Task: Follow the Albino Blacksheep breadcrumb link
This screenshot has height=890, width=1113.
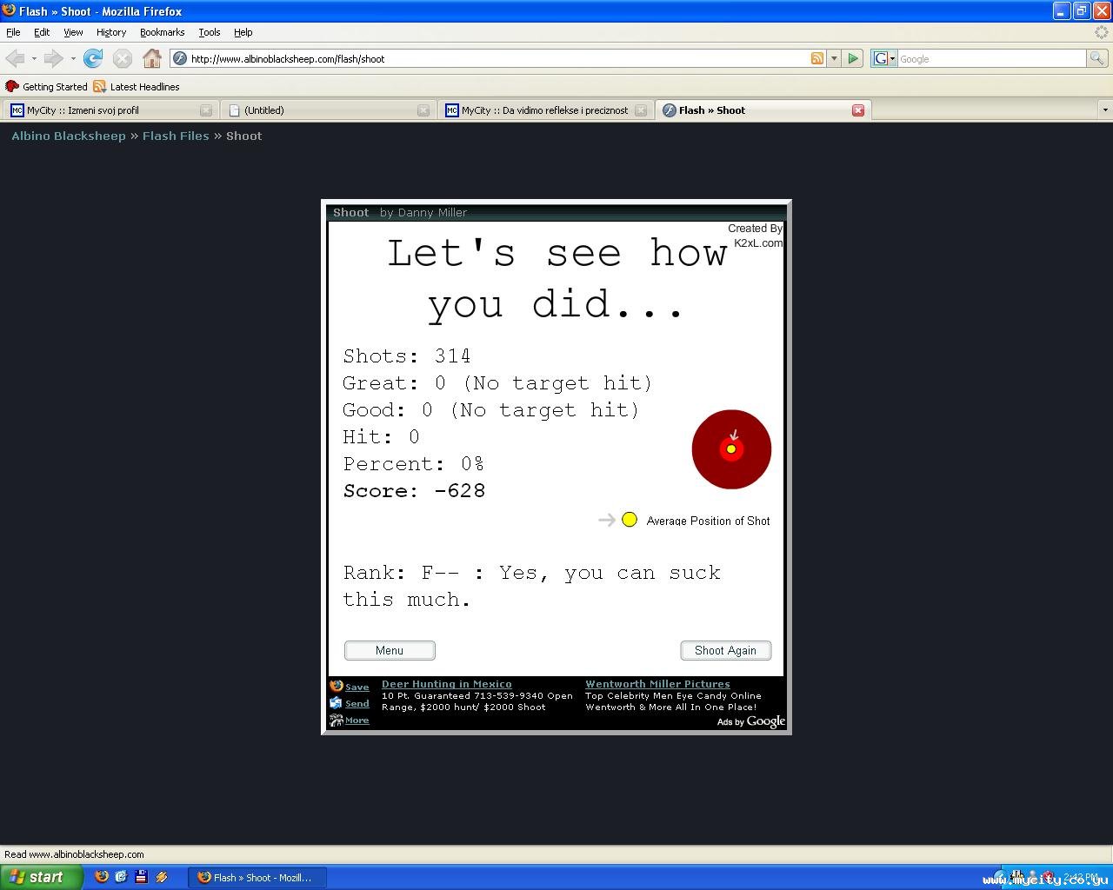Action: [69, 136]
